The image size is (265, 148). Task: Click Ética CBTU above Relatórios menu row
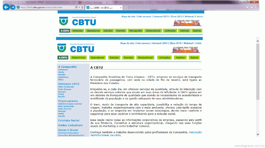point(175,43)
